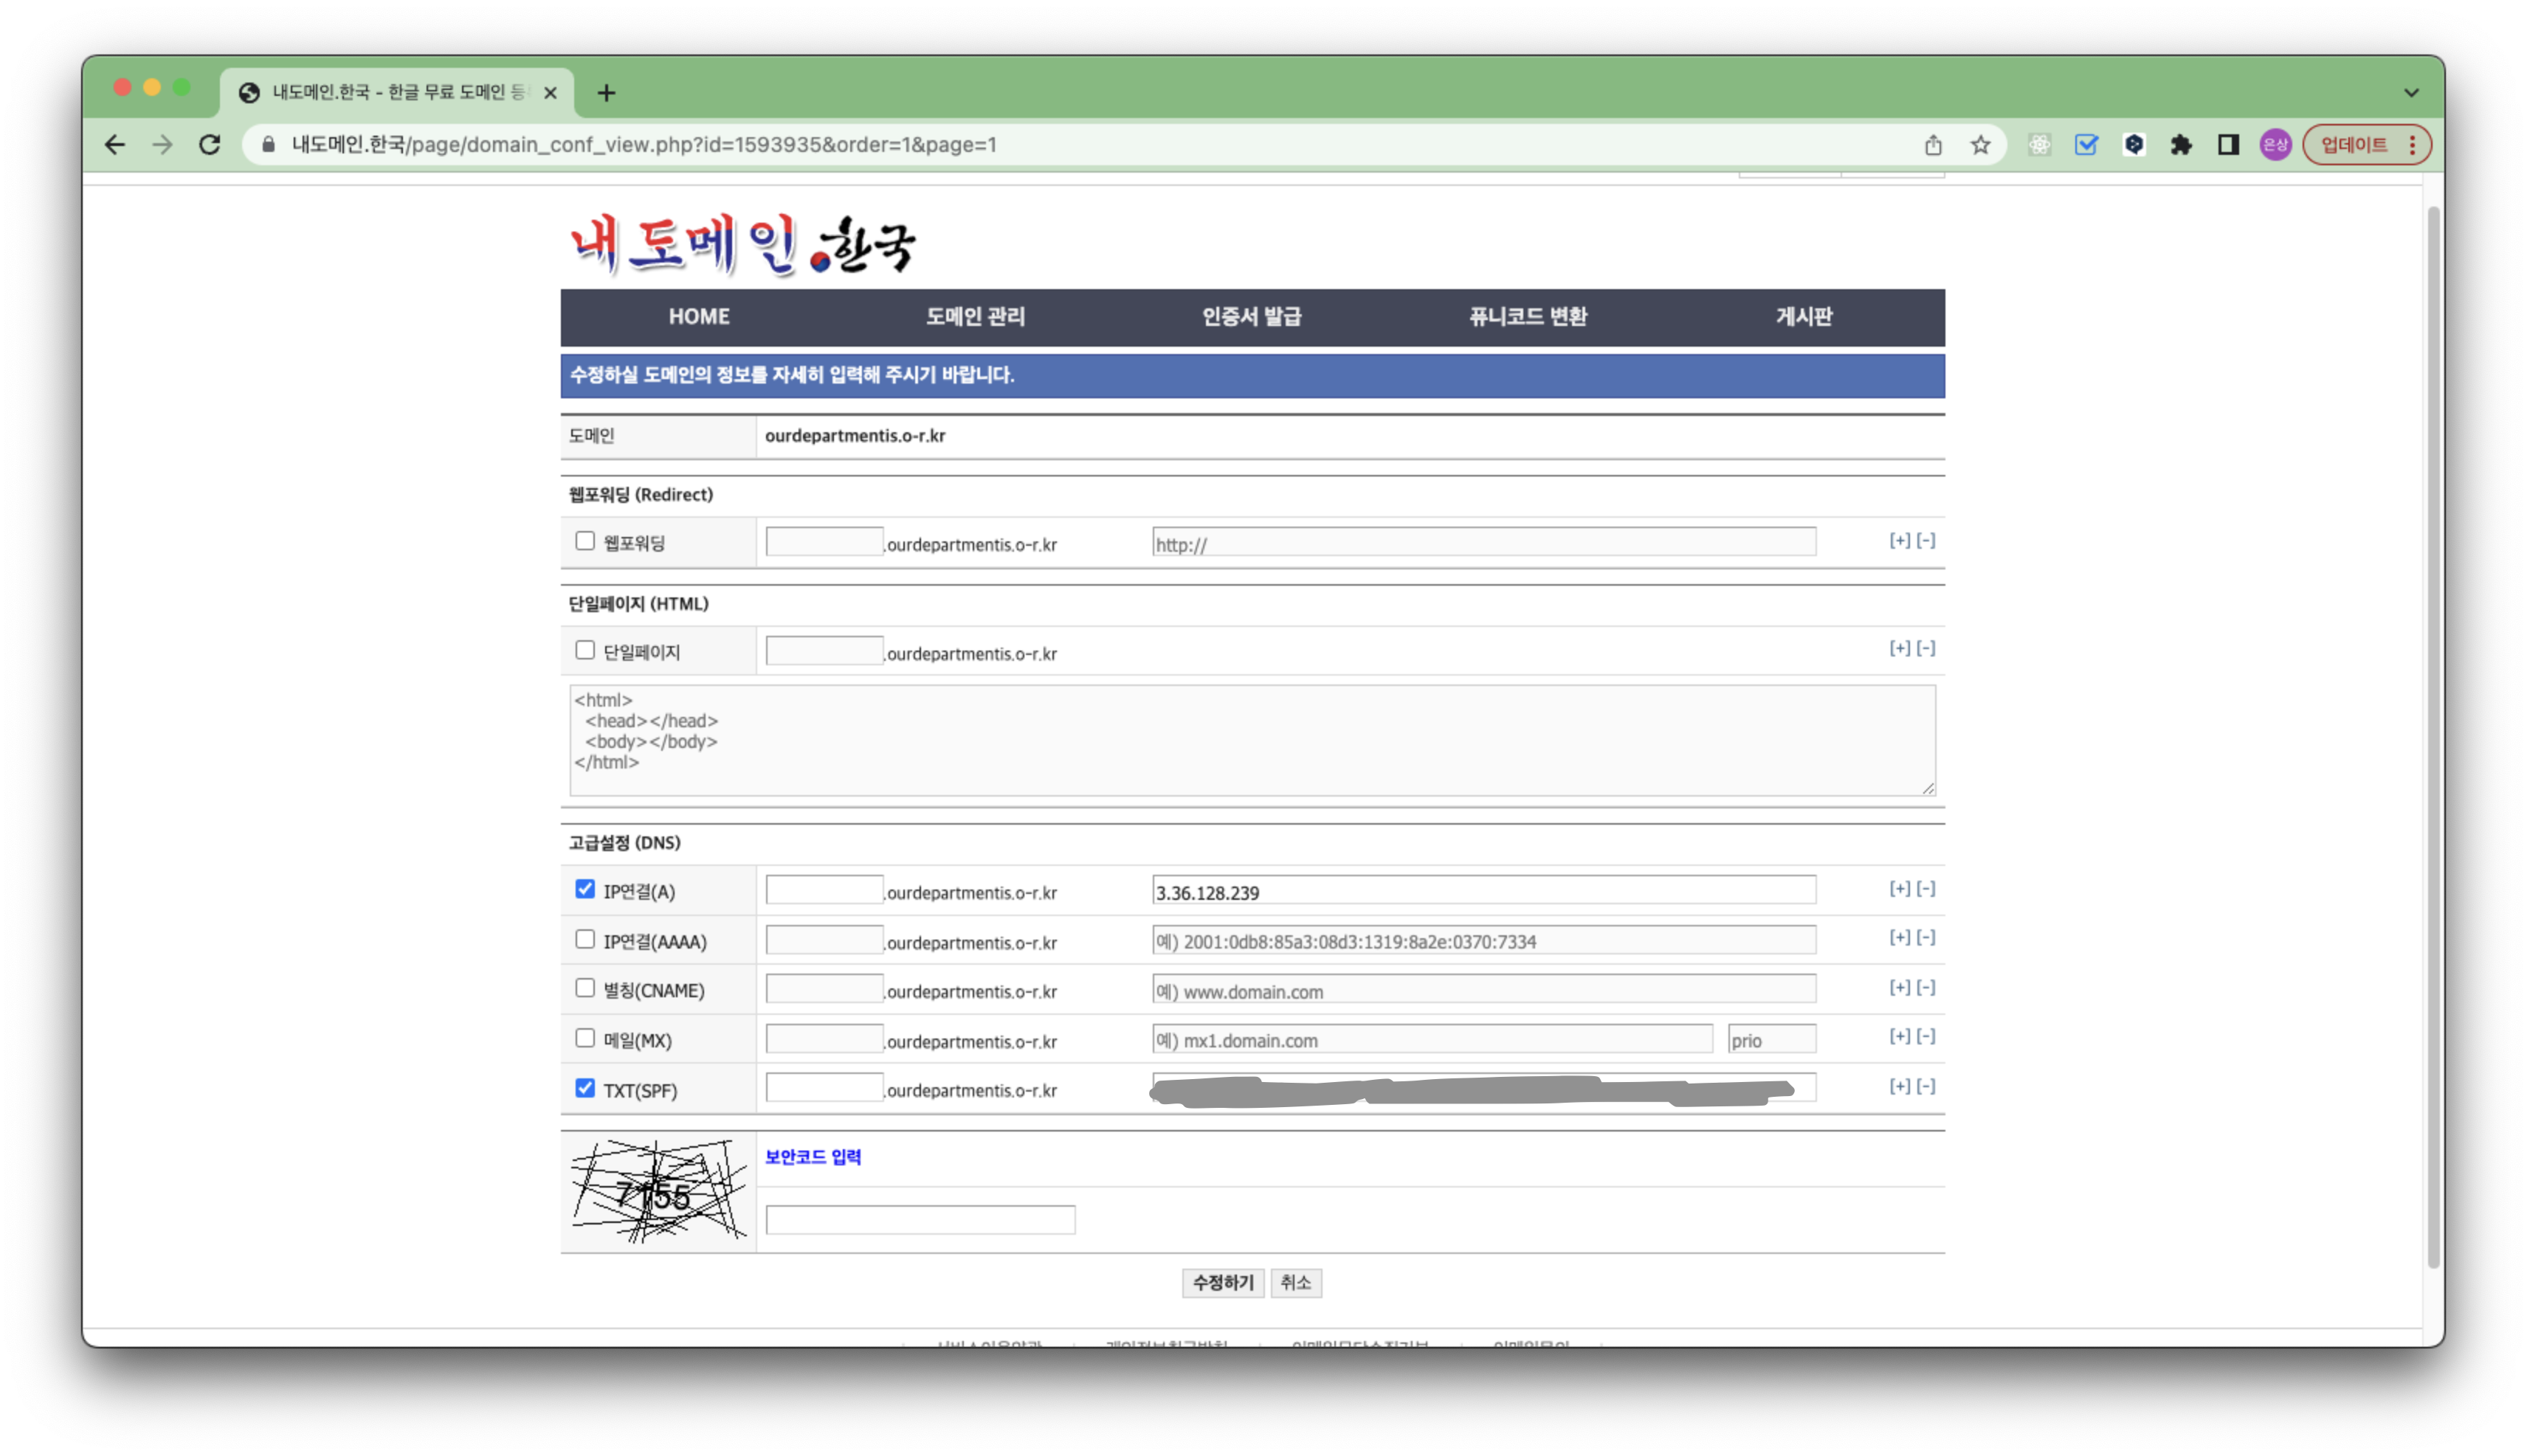Uncheck the TXT(SPF) checkbox
The width and height of the screenshot is (2527, 1456).
[585, 1088]
